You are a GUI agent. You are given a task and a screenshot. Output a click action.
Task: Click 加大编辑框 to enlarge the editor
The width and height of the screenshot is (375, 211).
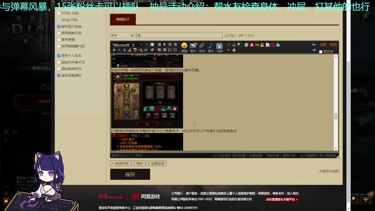point(308,156)
